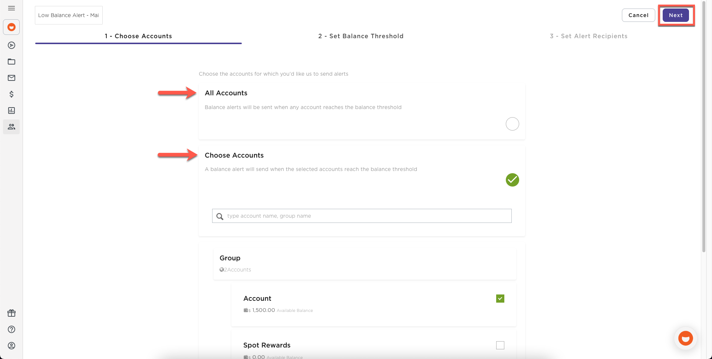Click the Cancel button
Screen dimensions: 712x359
coord(638,15)
